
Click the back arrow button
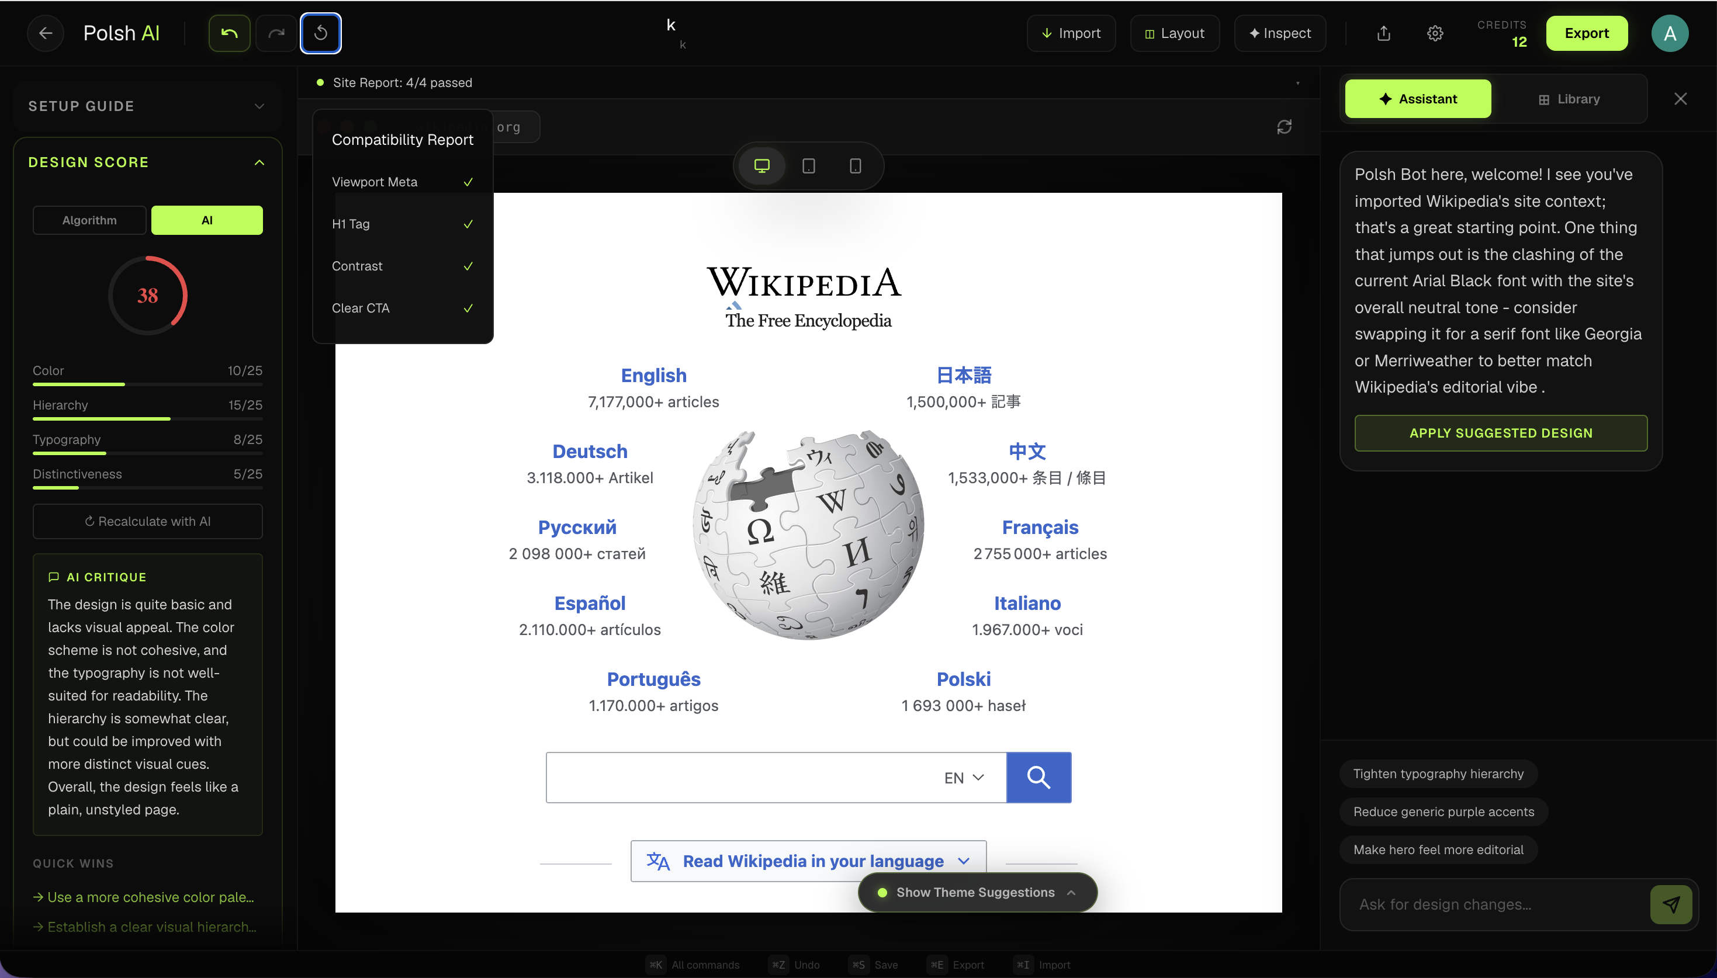pyautogui.click(x=45, y=33)
